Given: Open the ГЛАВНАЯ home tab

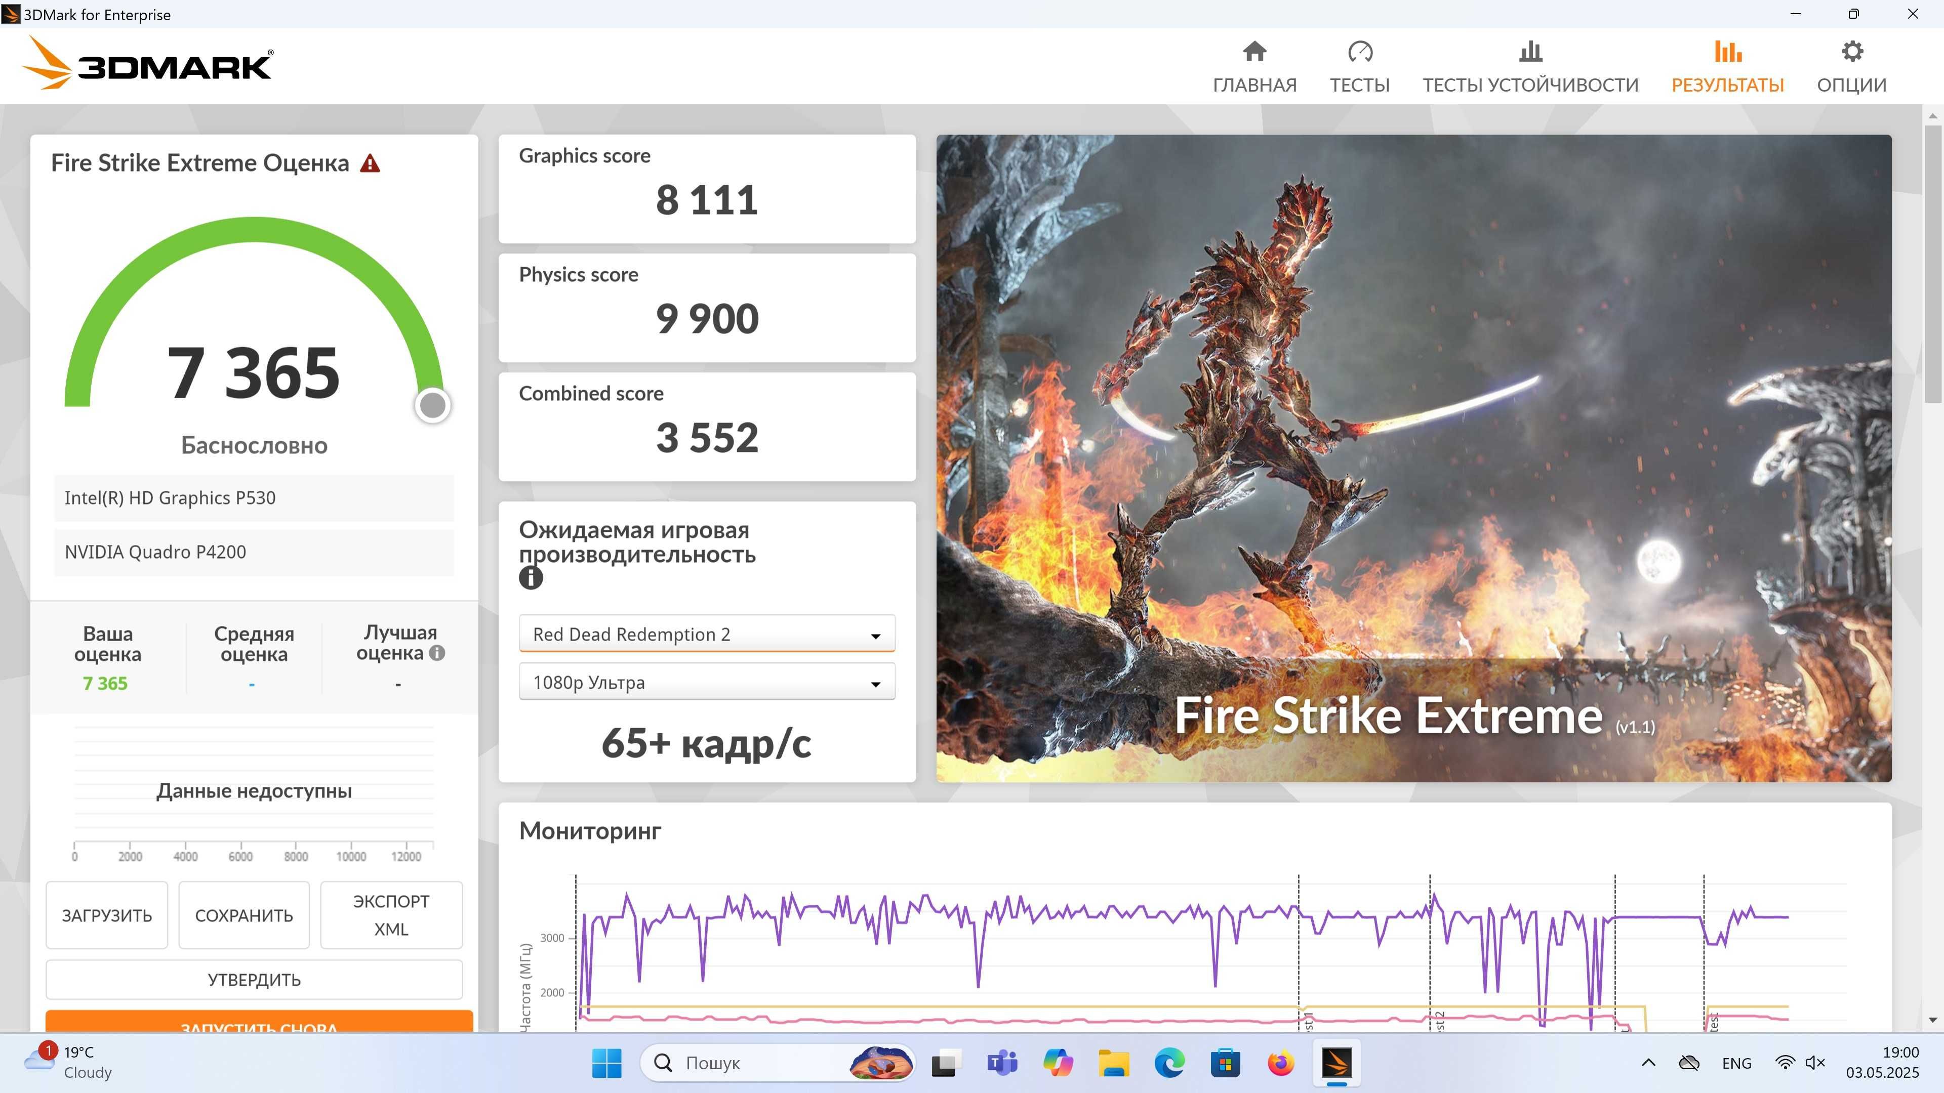Looking at the screenshot, I should point(1254,67).
